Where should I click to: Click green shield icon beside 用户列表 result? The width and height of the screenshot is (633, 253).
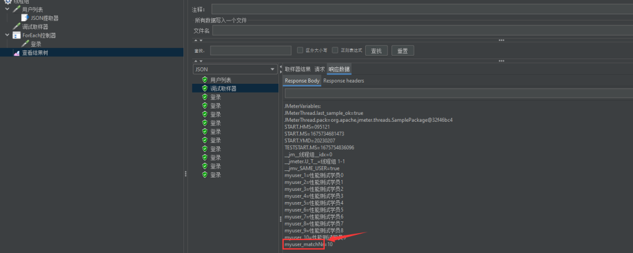point(205,80)
